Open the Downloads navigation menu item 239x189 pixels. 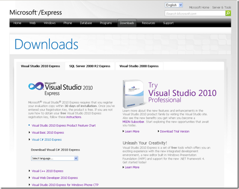(x=127, y=23)
